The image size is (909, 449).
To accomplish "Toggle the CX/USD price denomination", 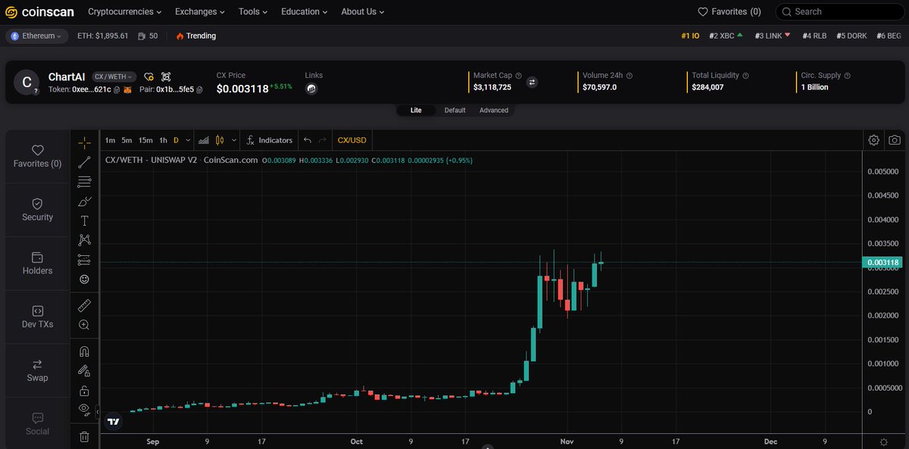I will 351,140.
